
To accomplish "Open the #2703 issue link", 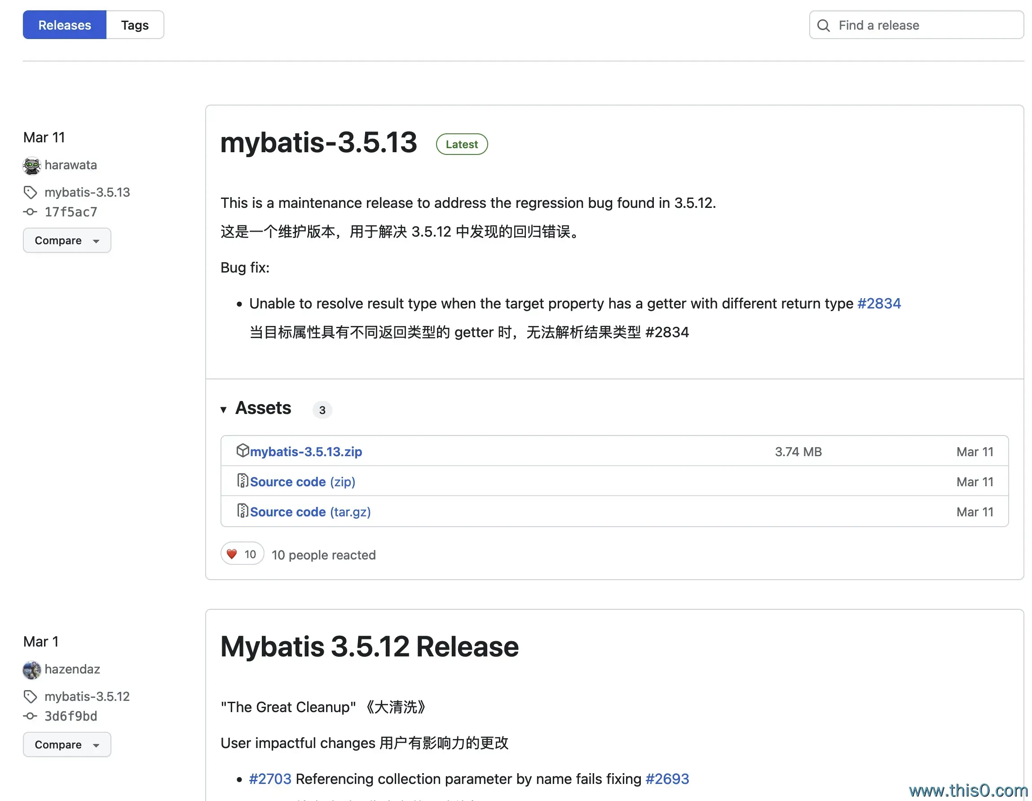I will point(270,779).
